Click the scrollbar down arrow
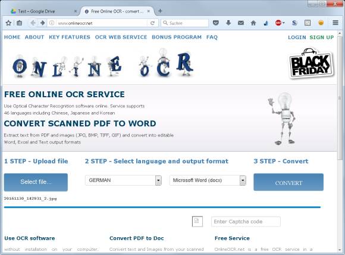 point(340,250)
